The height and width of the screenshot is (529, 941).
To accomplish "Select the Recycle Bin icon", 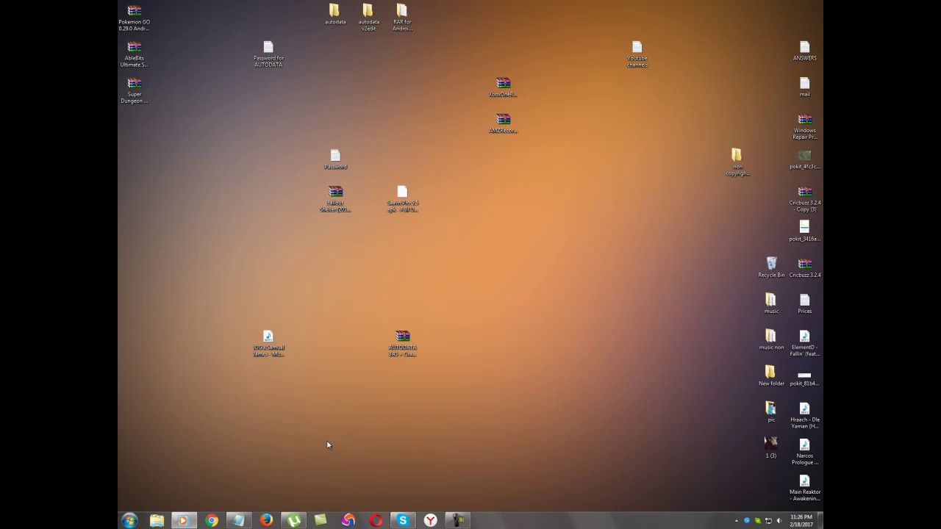I will [771, 267].
